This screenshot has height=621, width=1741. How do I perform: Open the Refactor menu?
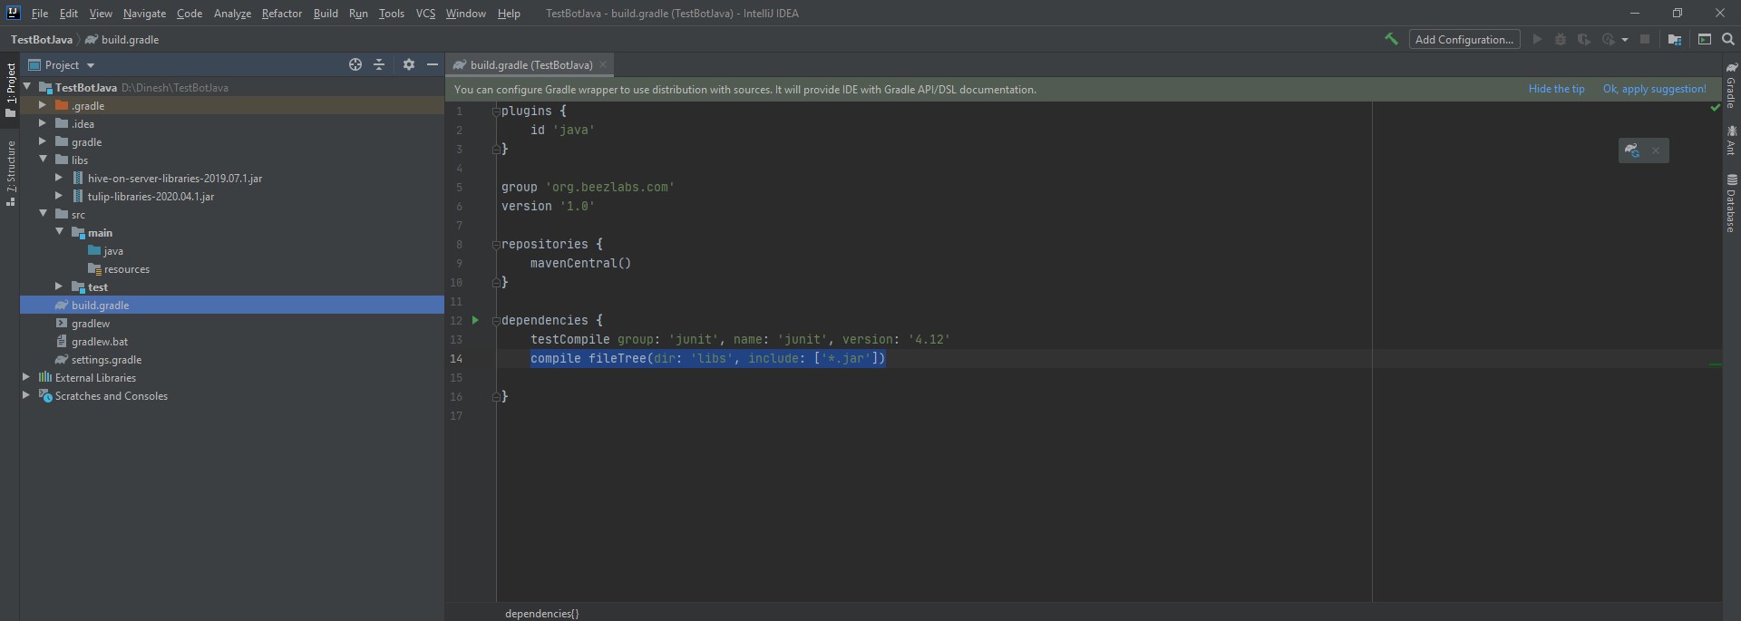click(x=281, y=13)
